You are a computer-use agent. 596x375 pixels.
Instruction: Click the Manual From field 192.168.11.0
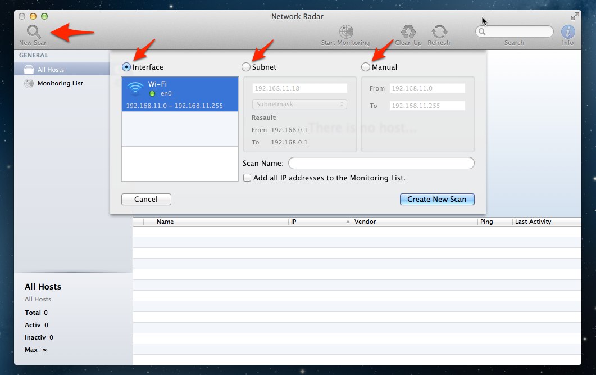pyautogui.click(x=427, y=88)
